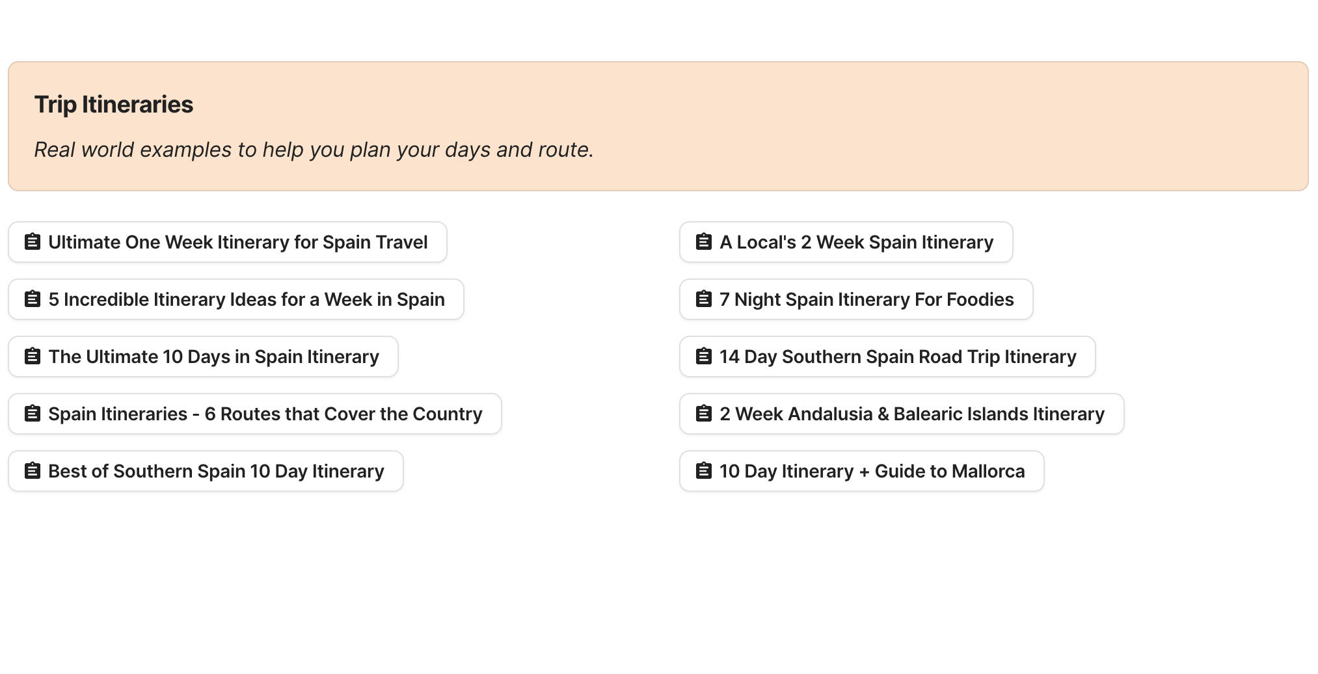Viewport: 1318px width, 674px height.
Task: Click the clipboard icon beside 7 Night Spain Itinerary For Foodies
Action: tap(703, 299)
